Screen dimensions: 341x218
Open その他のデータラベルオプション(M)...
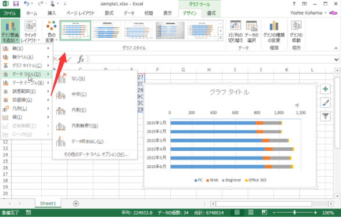95,154
